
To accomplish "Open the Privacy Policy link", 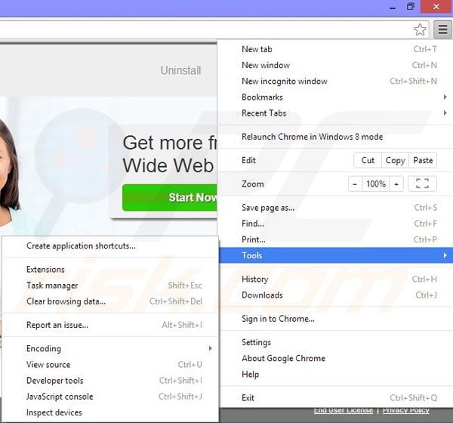I will coord(406,410).
